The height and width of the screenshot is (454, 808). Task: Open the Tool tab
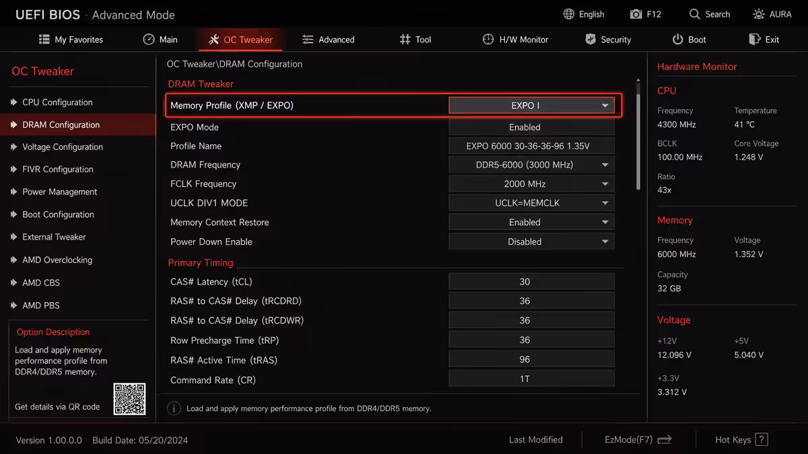[x=415, y=40]
